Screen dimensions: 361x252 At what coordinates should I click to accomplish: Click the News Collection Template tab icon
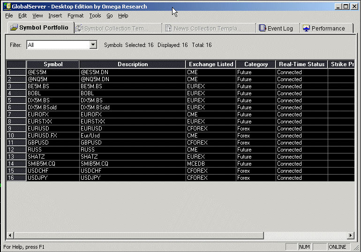point(168,28)
